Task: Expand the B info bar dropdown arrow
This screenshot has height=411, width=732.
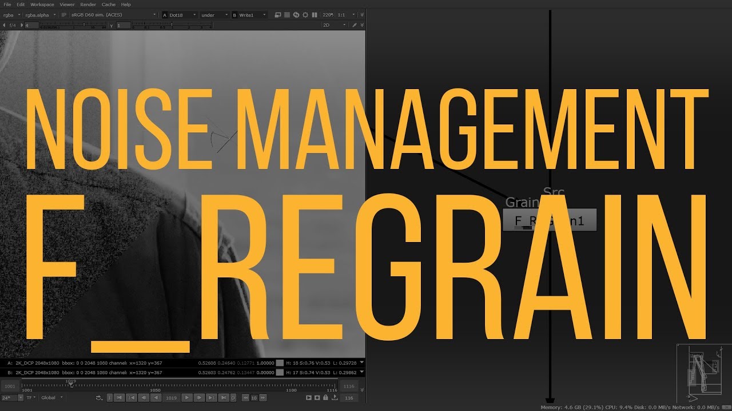Action: point(361,372)
